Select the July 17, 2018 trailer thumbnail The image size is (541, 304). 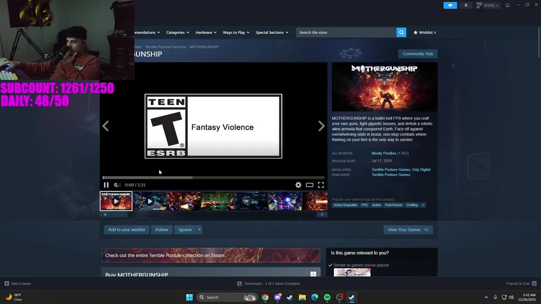(116, 201)
